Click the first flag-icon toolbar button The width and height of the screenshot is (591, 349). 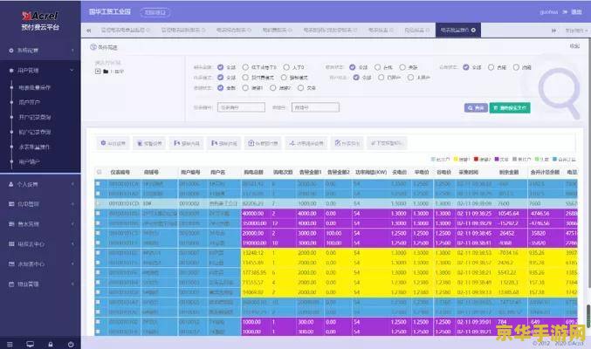[186, 143]
